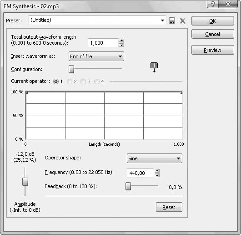Decrease the frequency with the down arrow

pyautogui.click(x=157, y=175)
